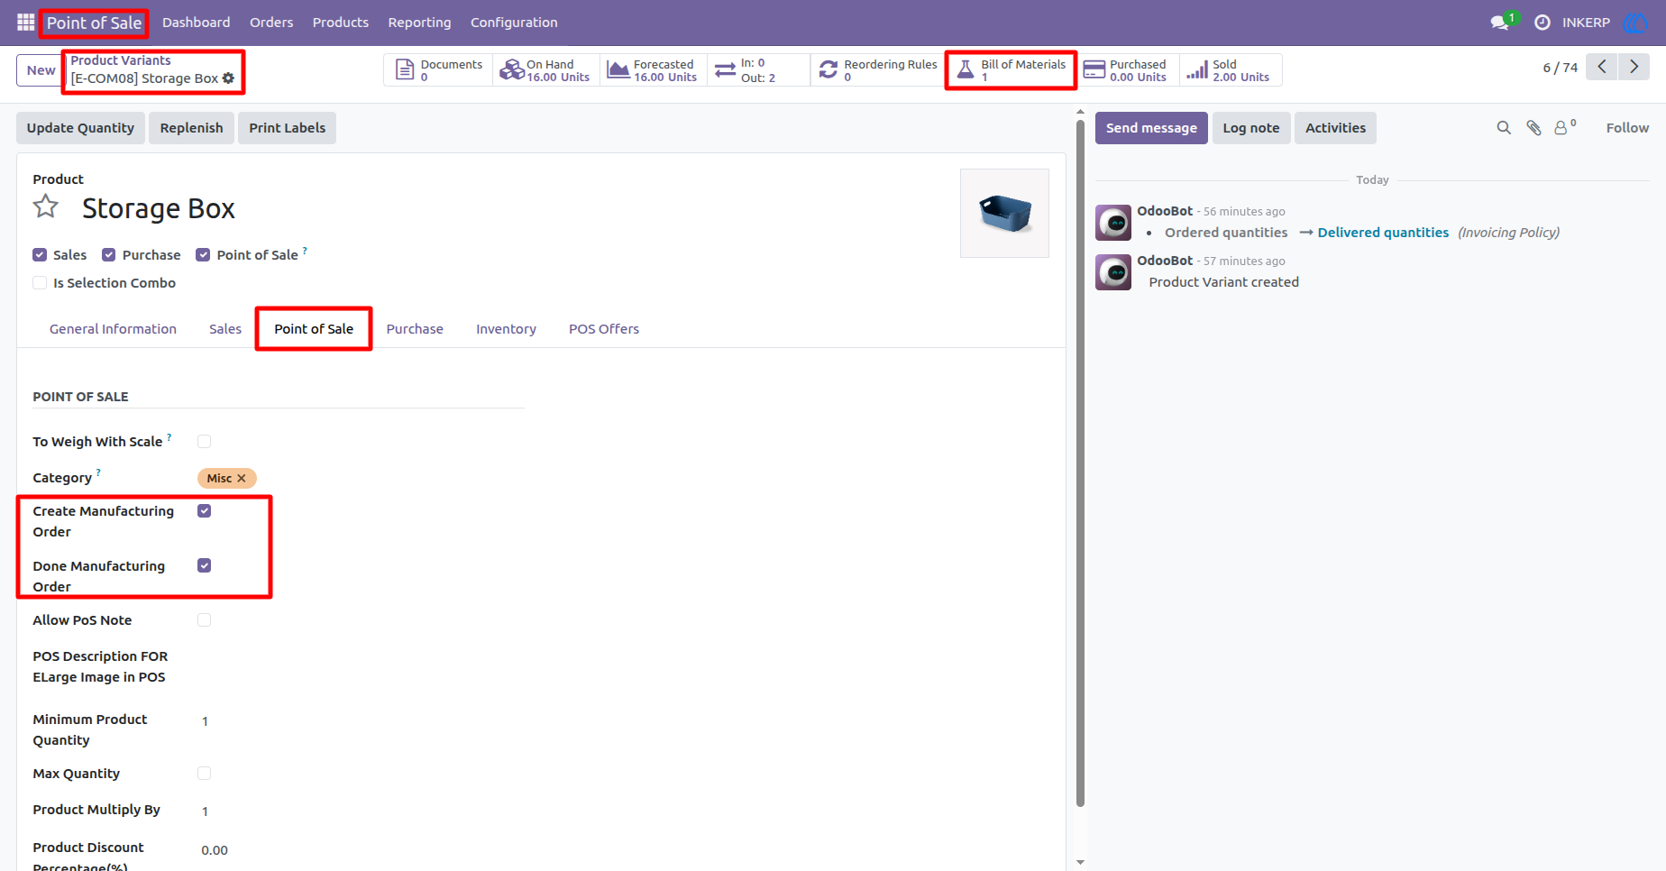The image size is (1666, 871).
Task: Open the Products menu
Action: point(341,23)
